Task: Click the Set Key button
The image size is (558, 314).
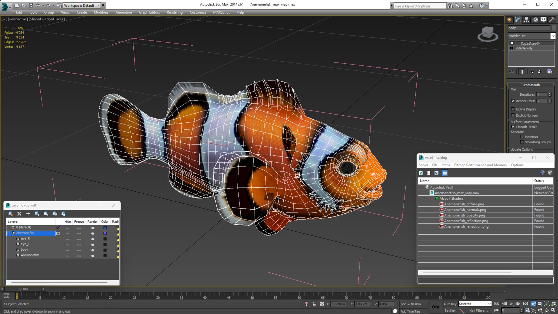Action: (x=450, y=311)
